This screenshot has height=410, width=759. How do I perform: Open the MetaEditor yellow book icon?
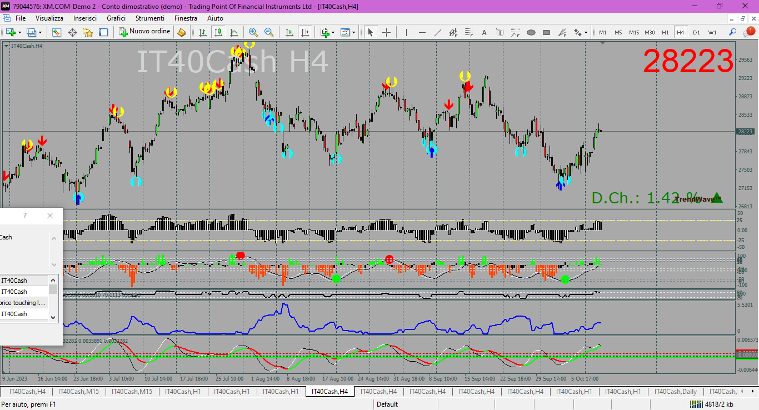[x=182, y=32]
